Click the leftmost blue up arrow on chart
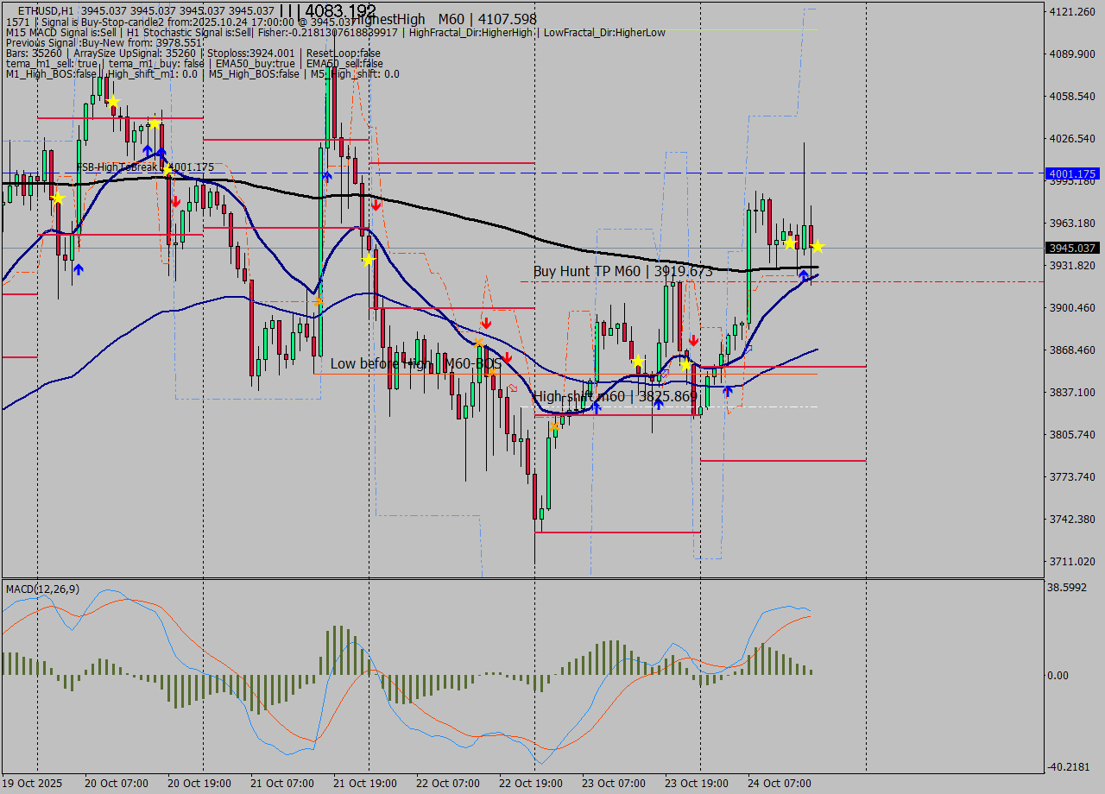Viewport: 1105px width, 794px height. (79, 269)
